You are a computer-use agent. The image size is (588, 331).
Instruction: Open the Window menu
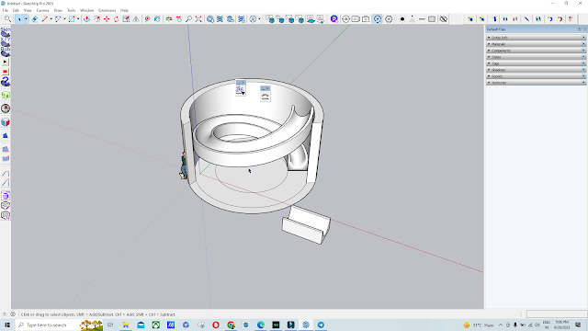86,10
